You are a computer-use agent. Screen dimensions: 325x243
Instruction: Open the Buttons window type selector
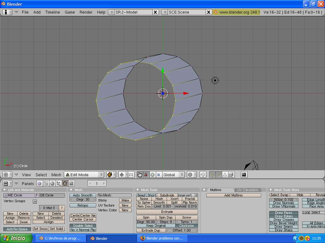[8, 183]
